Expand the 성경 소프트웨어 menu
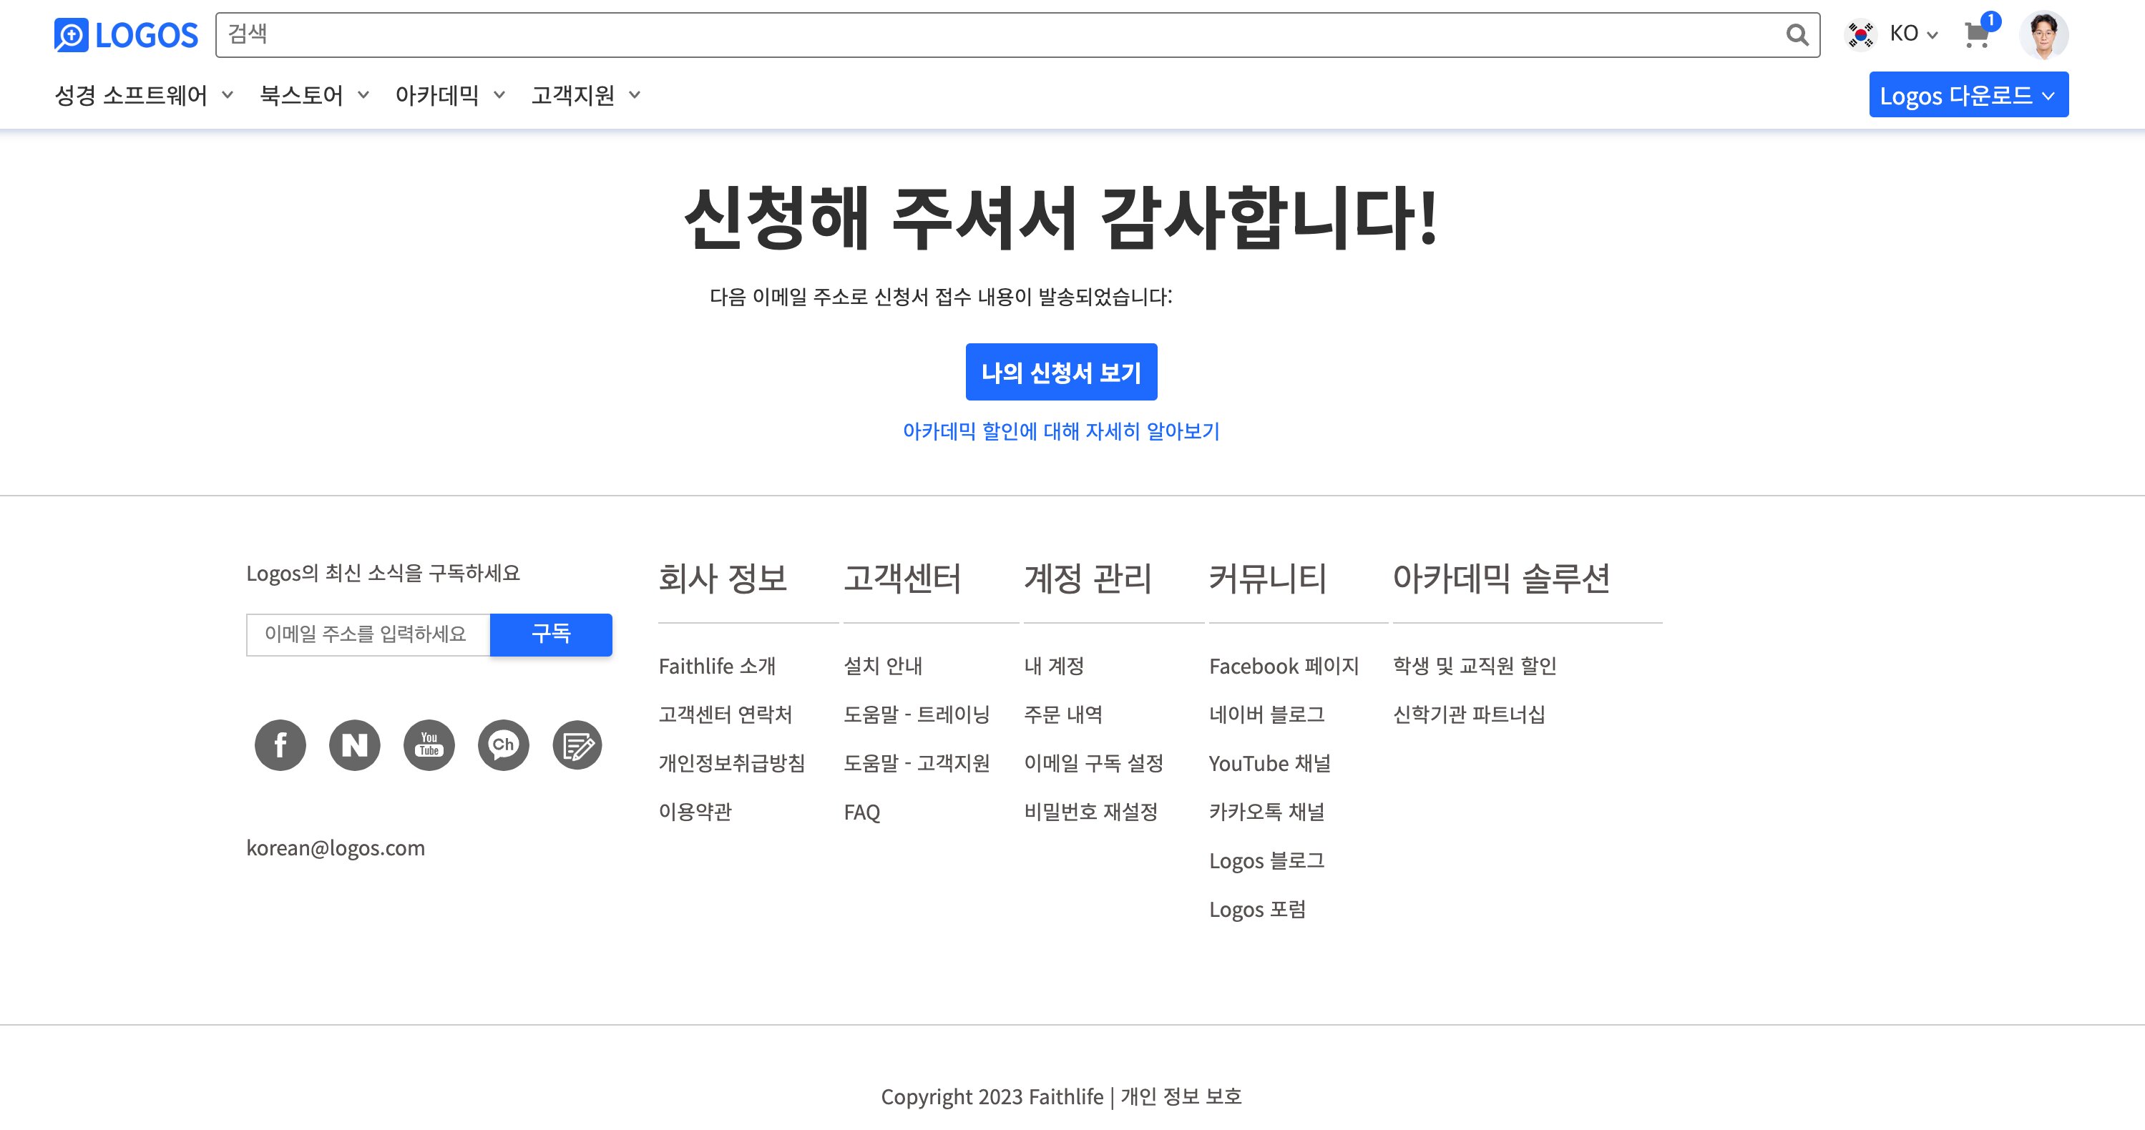Screen dimensions: 2145x1130 pyautogui.click(x=143, y=95)
